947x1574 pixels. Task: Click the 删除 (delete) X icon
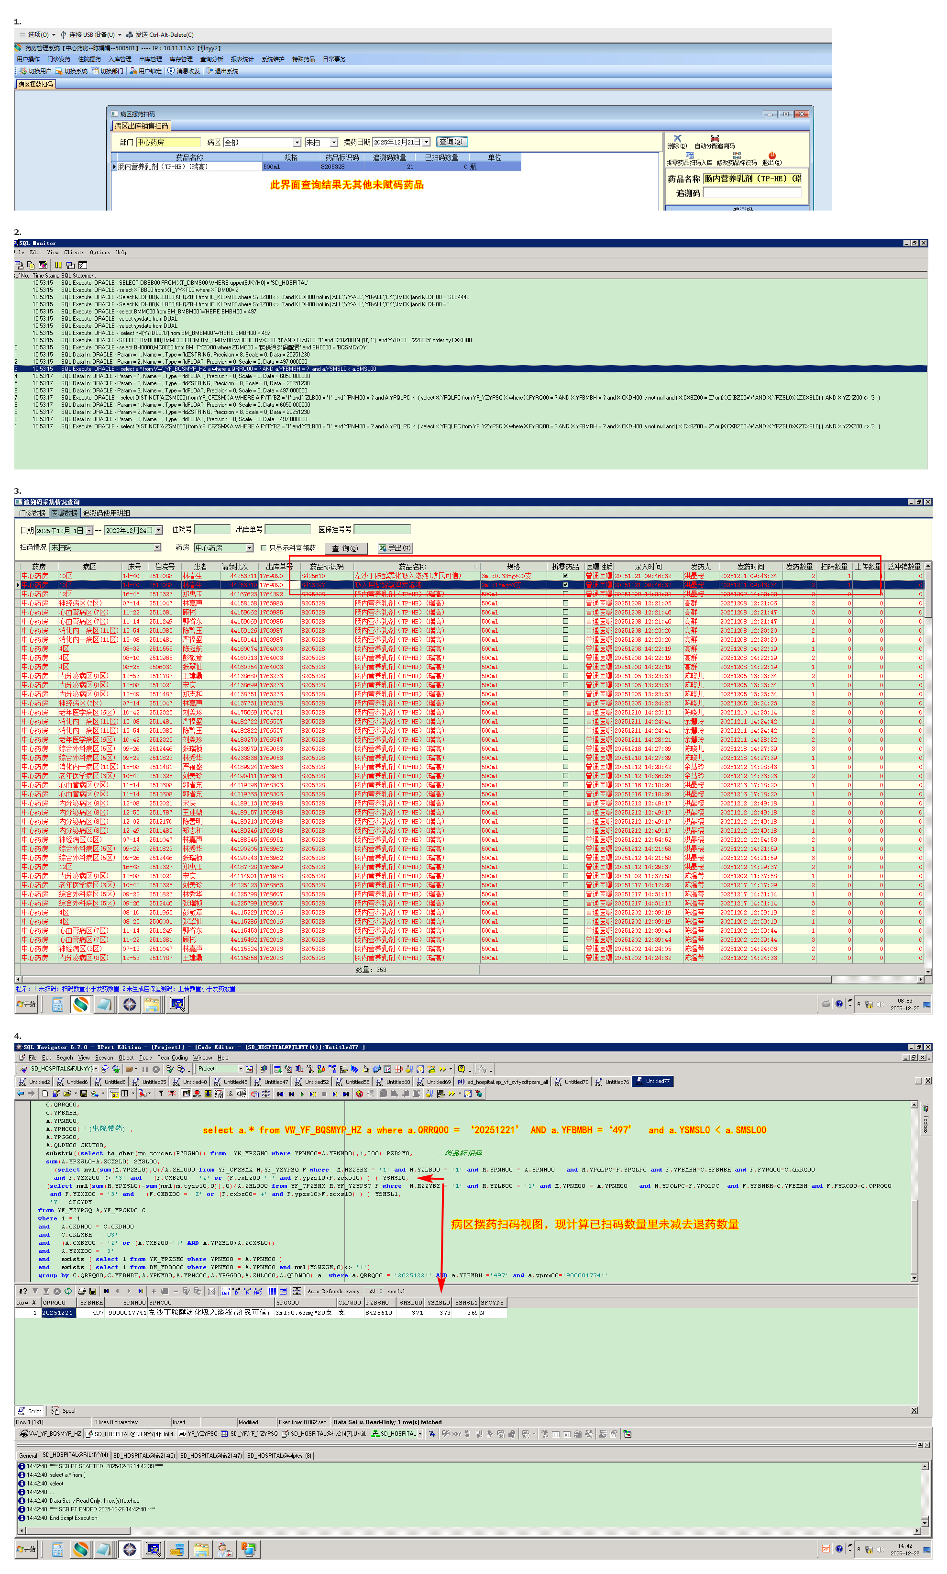coord(677,138)
